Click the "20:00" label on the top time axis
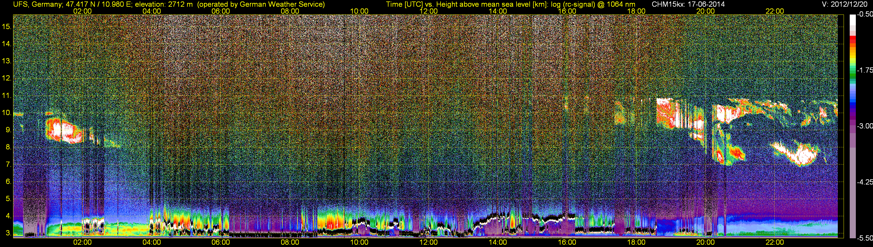 706,11
